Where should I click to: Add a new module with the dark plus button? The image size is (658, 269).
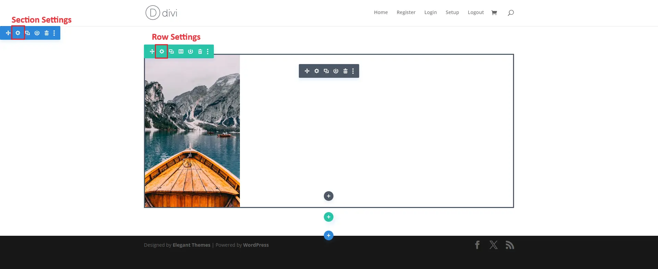coord(329,196)
